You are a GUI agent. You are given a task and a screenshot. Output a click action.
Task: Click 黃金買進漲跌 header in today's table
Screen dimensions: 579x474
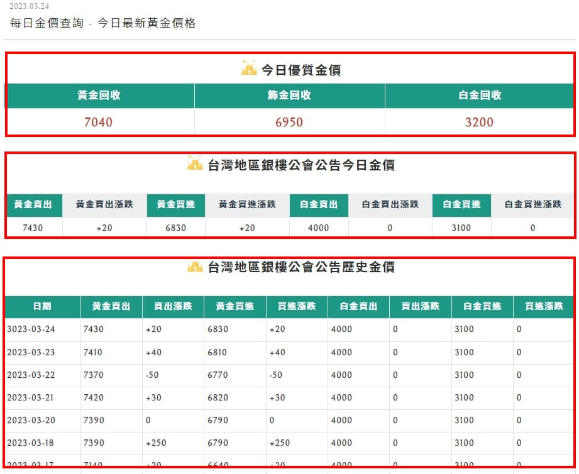(248, 205)
